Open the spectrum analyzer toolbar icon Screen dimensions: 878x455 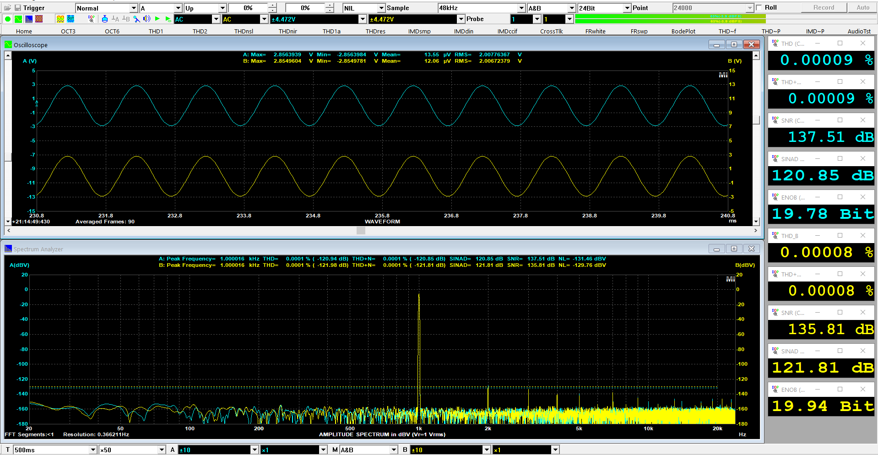pos(28,19)
